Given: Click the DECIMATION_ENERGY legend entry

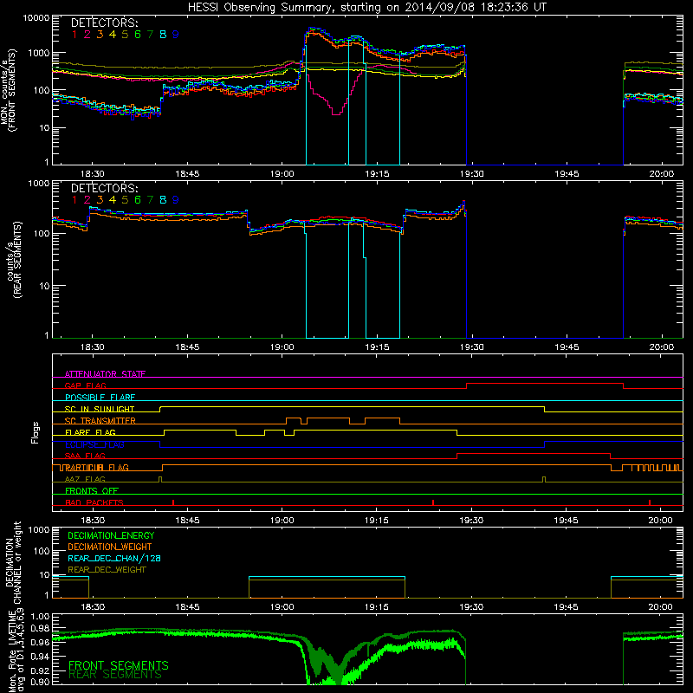Looking at the screenshot, I should coord(111,535).
